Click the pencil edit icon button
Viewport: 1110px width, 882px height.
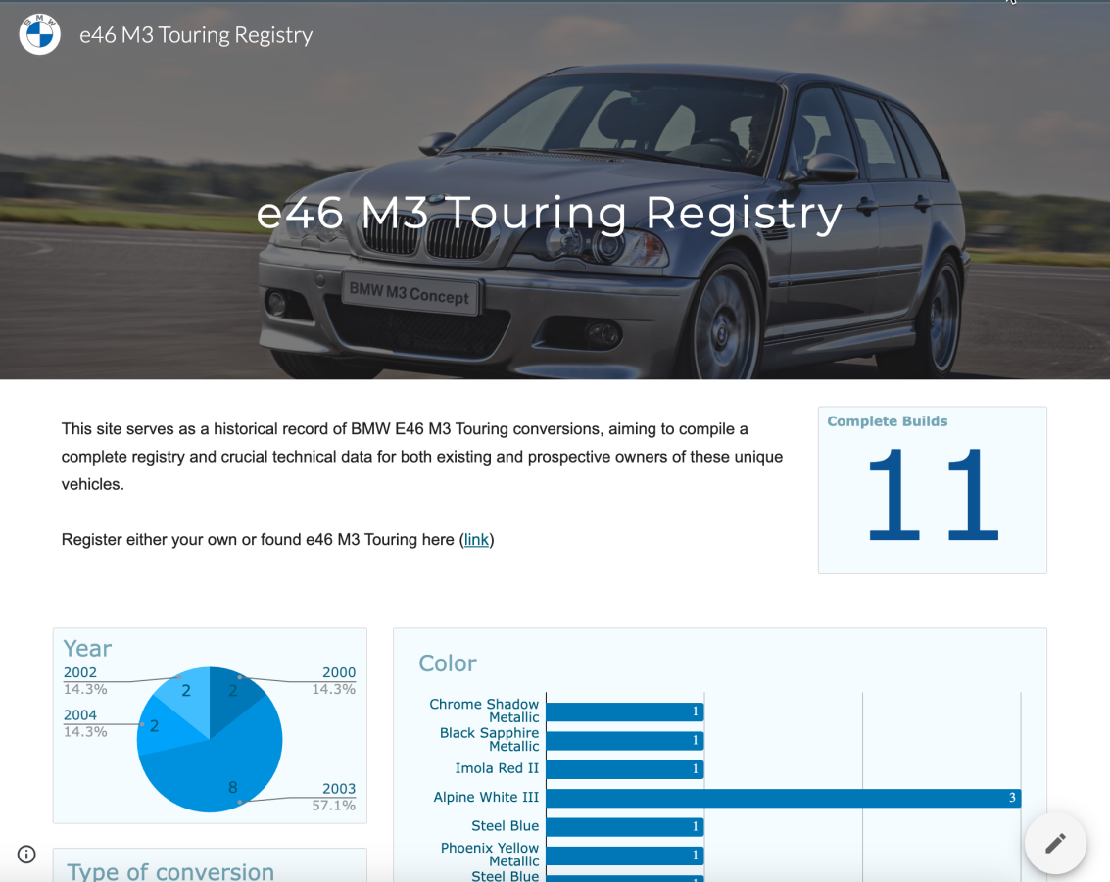click(x=1055, y=843)
